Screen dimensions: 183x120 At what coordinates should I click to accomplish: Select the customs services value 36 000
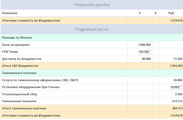[x=178, y=80]
